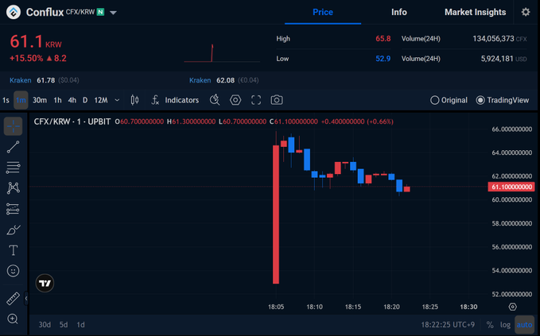Open settings via the gear icon
Image resolution: width=540 pixels, height=336 pixels.
coord(526,12)
